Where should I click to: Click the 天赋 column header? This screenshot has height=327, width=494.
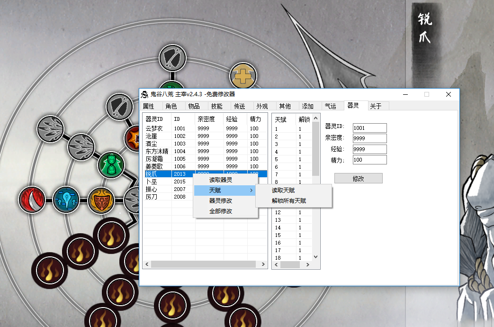click(284, 119)
